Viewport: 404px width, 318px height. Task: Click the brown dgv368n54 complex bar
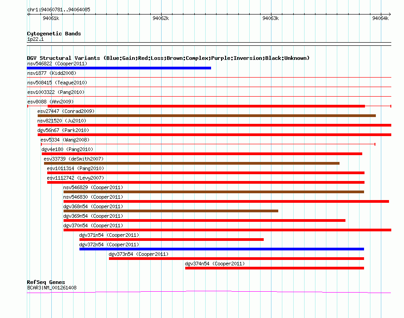[171, 211]
